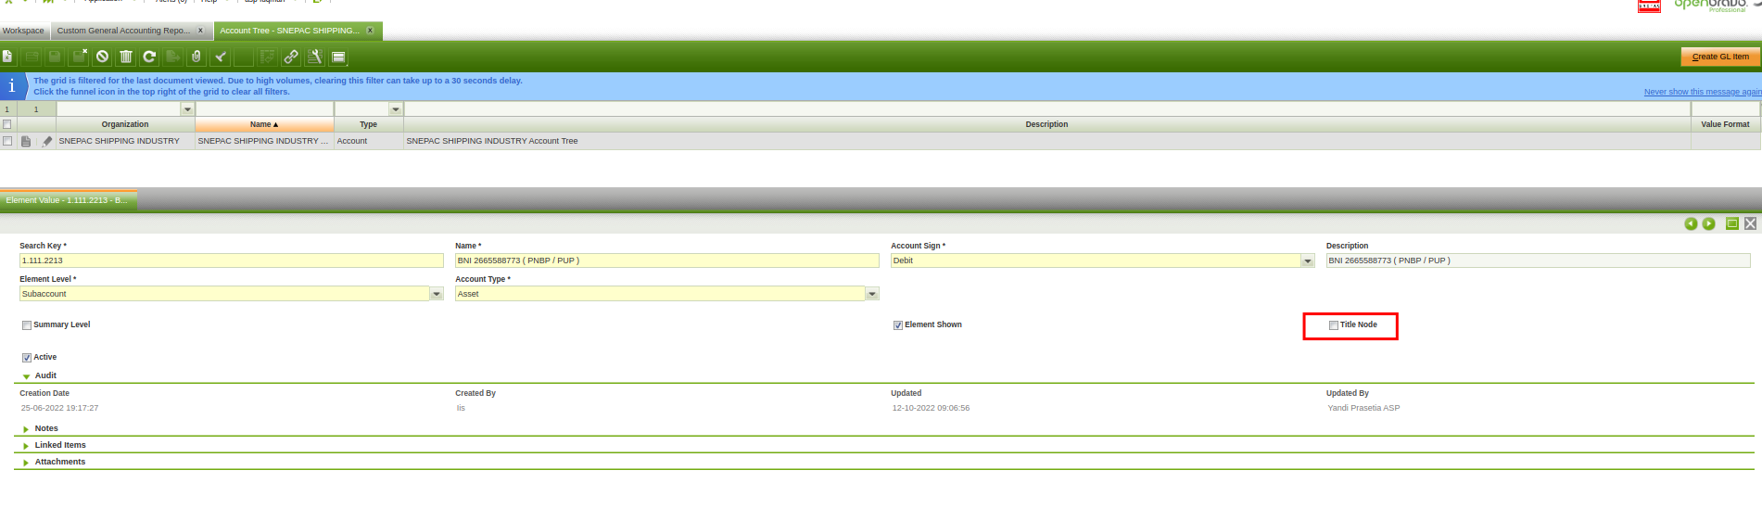Click the new document toolbar icon
This screenshot has width=1762, height=521.
click(x=7, y=57)
